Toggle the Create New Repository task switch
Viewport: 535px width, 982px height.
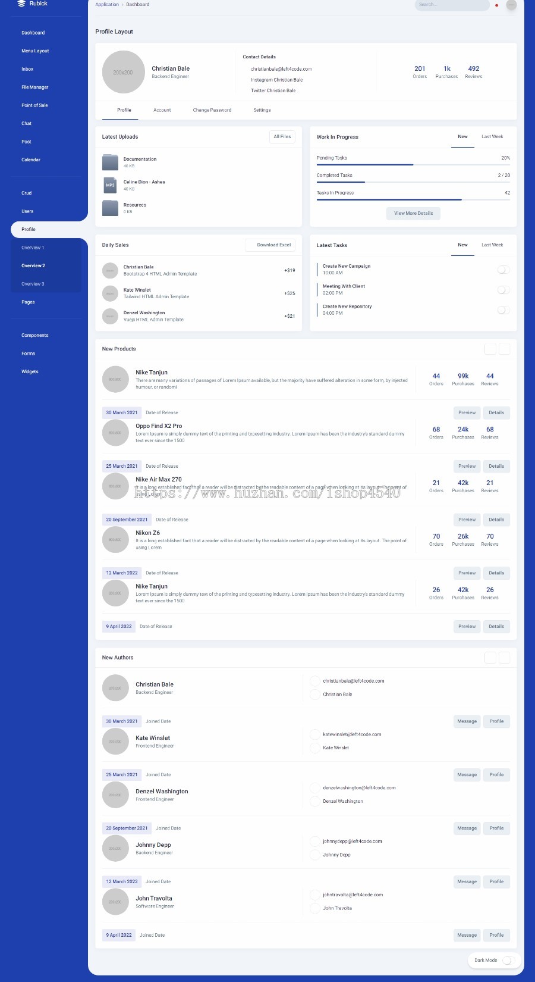pyautogui.click(x=503, y=310)
